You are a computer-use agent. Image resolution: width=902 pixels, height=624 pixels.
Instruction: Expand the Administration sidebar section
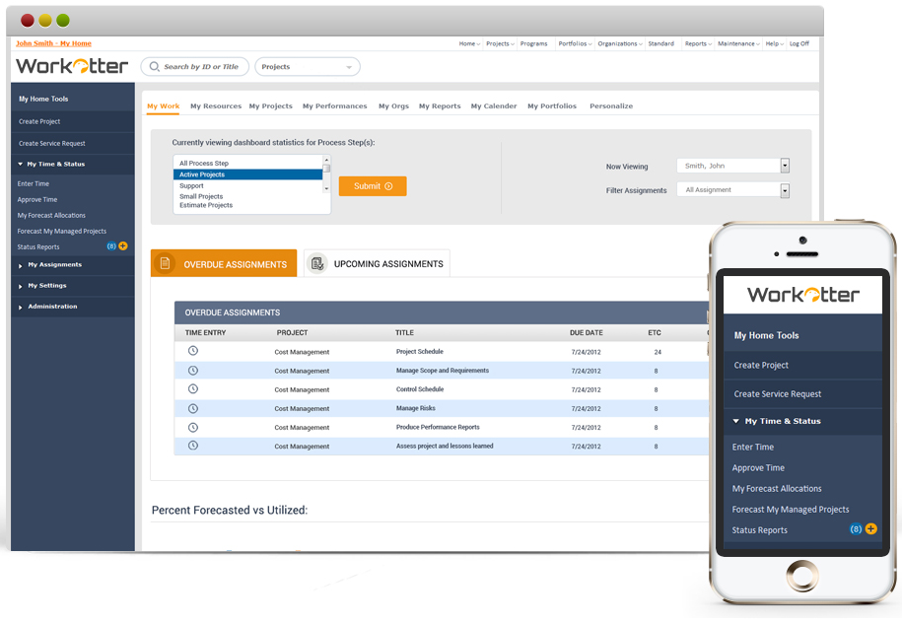pos(20,307)
